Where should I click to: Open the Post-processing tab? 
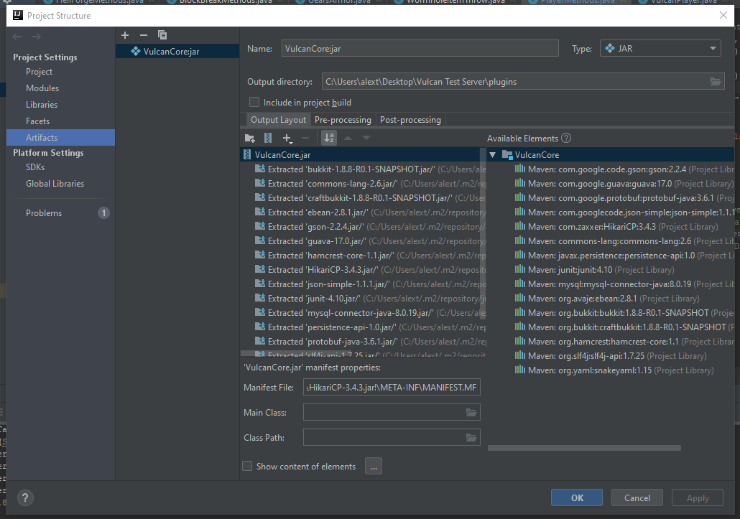click(410, 120)
